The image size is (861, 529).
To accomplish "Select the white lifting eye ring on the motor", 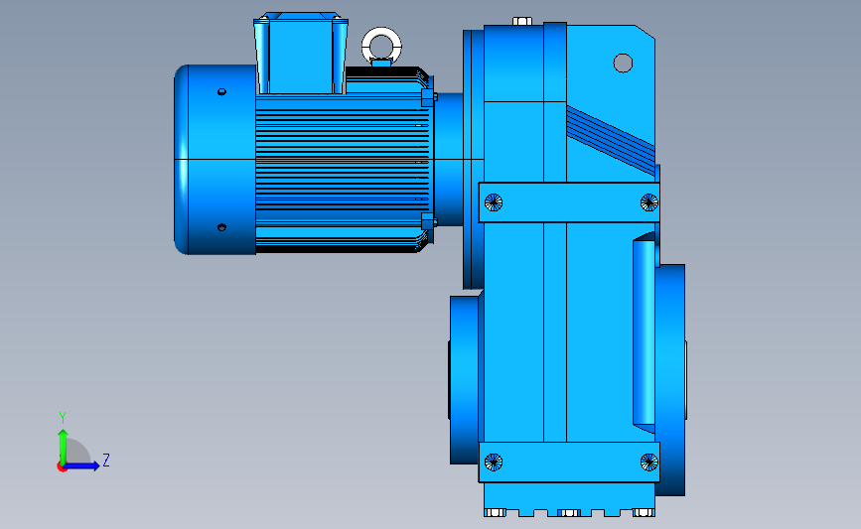I will tap(381, 44).
